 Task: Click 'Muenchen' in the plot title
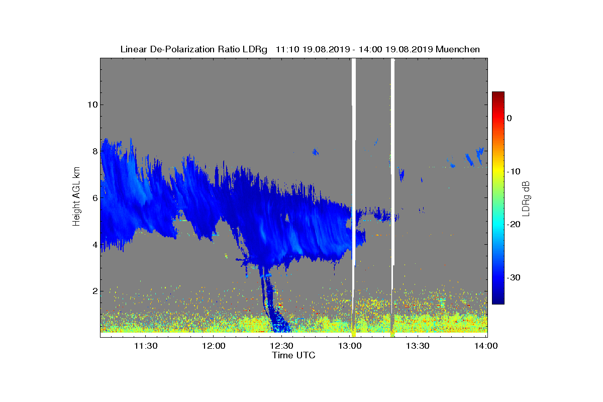pyautogui.click(x=458, y=49)
